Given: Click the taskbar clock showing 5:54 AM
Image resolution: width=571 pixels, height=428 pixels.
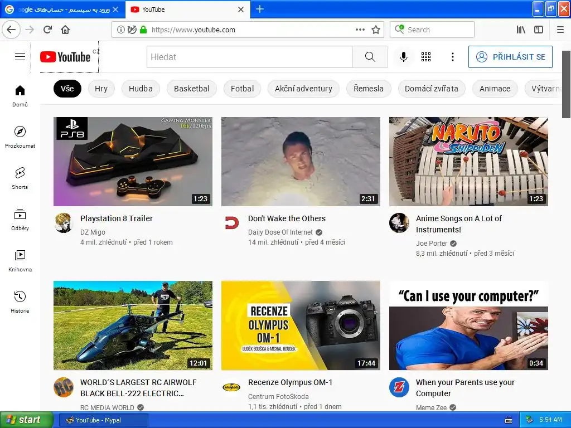Looking at the screenshot, I should [550, 420].
